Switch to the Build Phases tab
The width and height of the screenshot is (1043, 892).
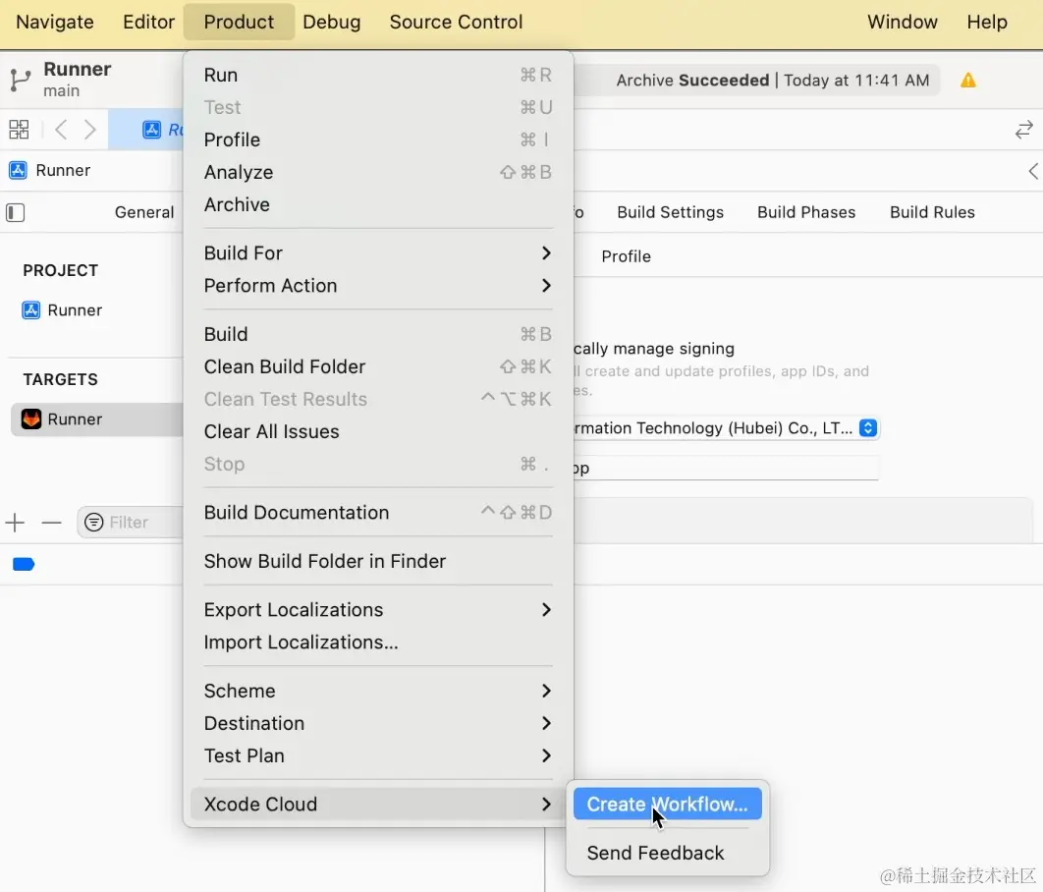click(x=806, y=213)
